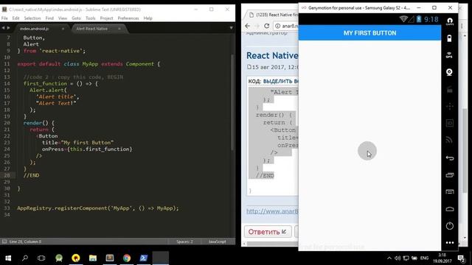Switch to Alert React Native tab
Viewport: 472px width, 265px height.
pyautogui.click(x=91, y=29)
